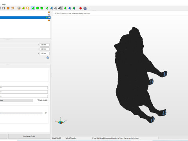Click into the first 0.00 mm field
This screenshot has width=188, height=141.
click(45, 45)
